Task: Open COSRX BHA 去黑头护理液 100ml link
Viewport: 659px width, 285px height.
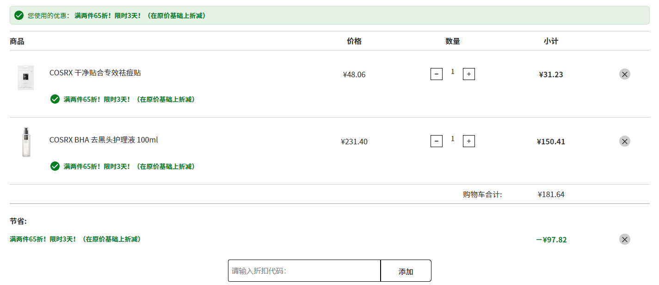Action: pyautogui.click(x=104, y=140)
